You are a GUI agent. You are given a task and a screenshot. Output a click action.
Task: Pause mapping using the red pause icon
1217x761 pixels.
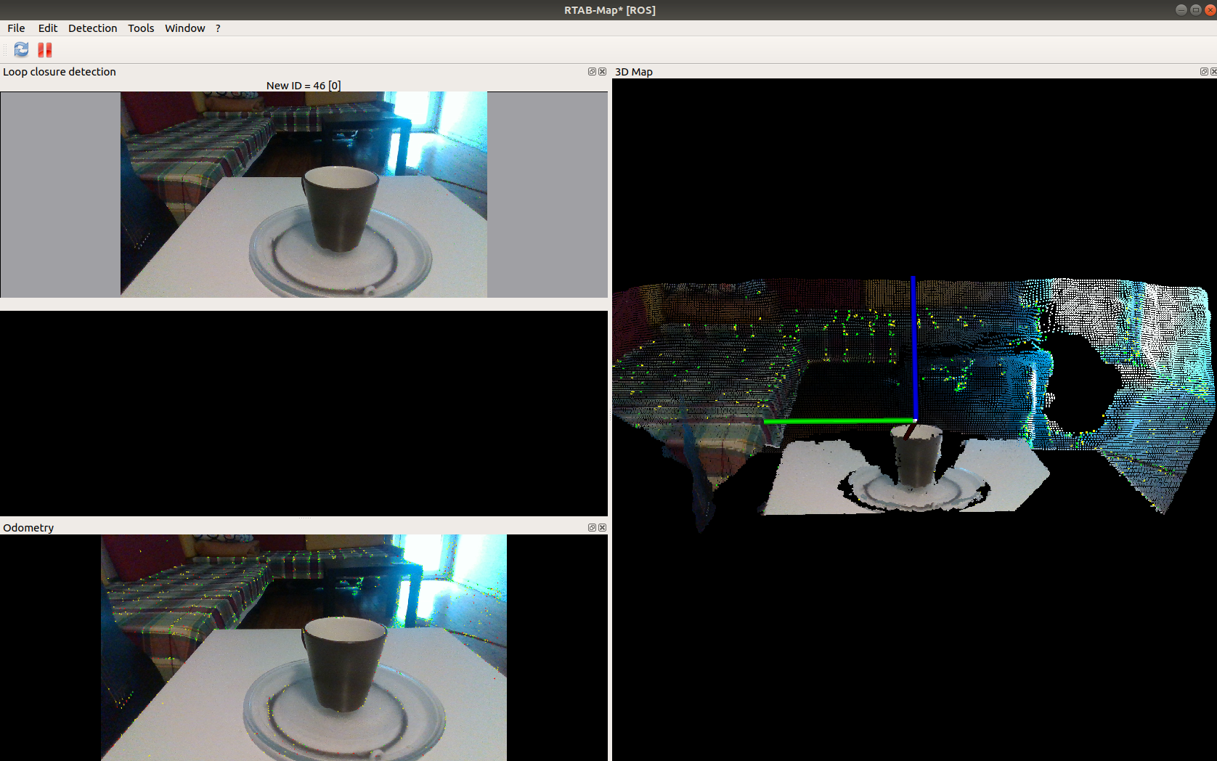click(x=44, y=49)
